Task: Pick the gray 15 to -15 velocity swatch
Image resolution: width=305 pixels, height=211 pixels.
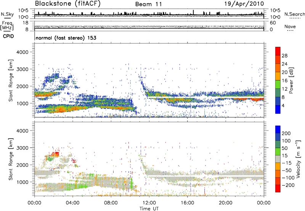Action: tap(278, 159)
